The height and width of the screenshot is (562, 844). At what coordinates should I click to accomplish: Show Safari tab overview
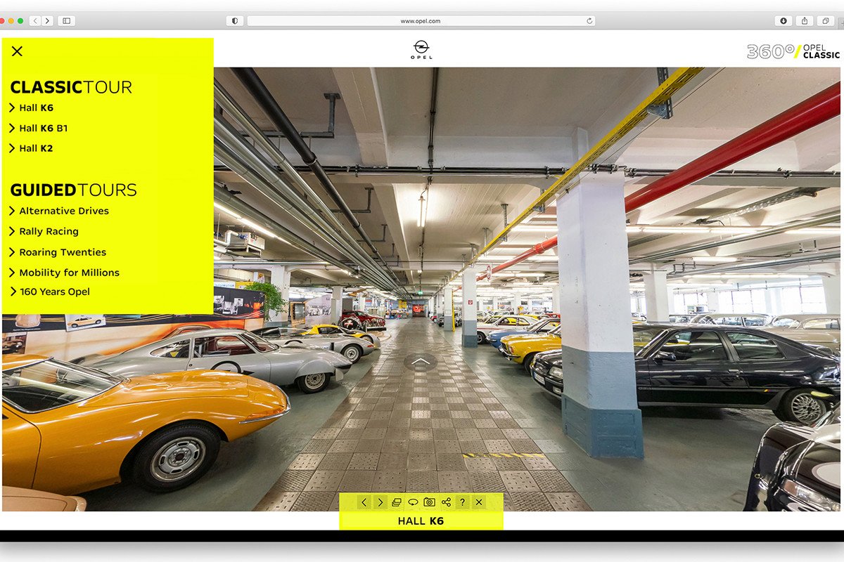[825, 21]
